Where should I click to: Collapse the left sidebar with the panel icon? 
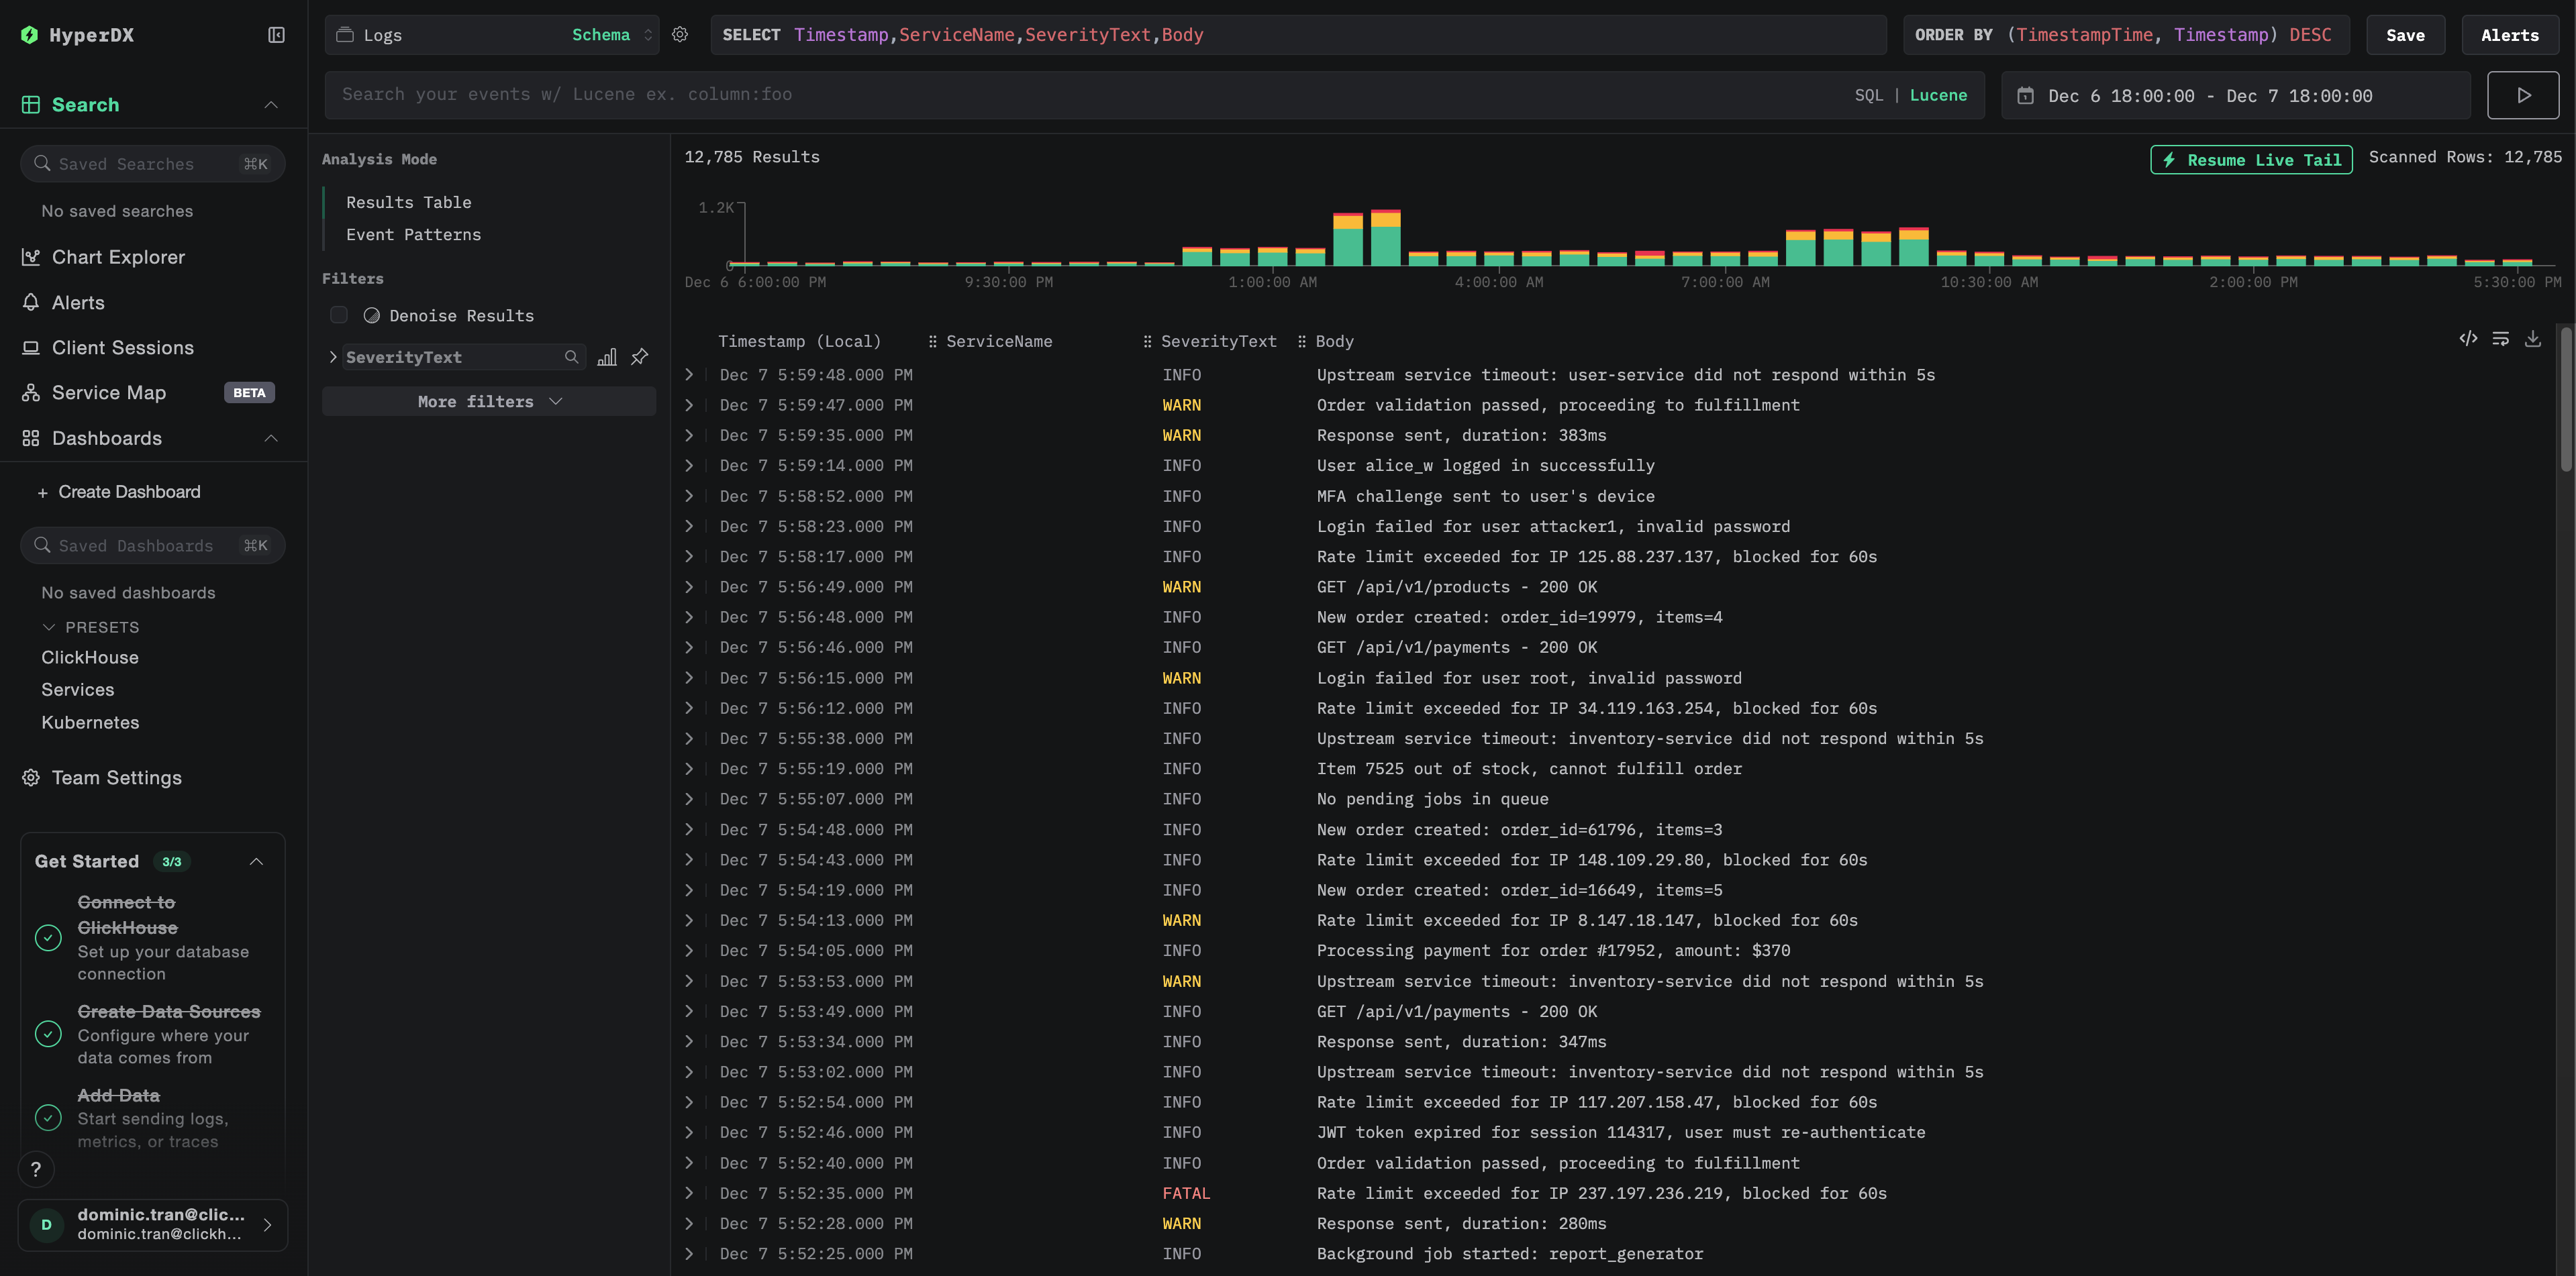tap(275, 34)
